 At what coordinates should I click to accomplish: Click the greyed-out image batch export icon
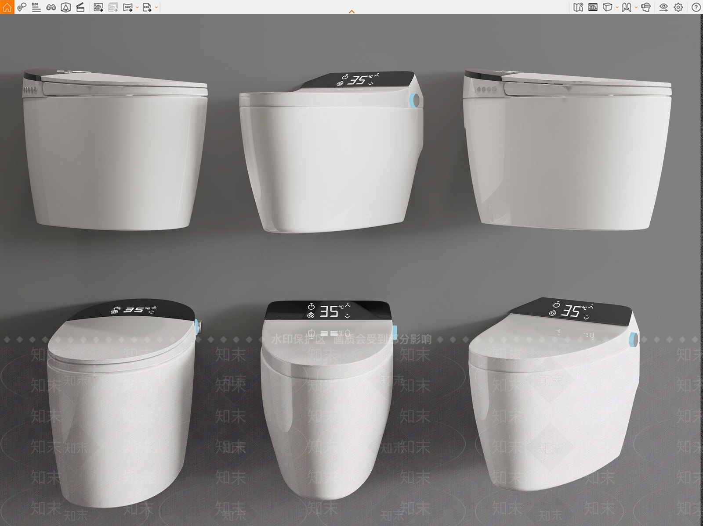(113, 7)
